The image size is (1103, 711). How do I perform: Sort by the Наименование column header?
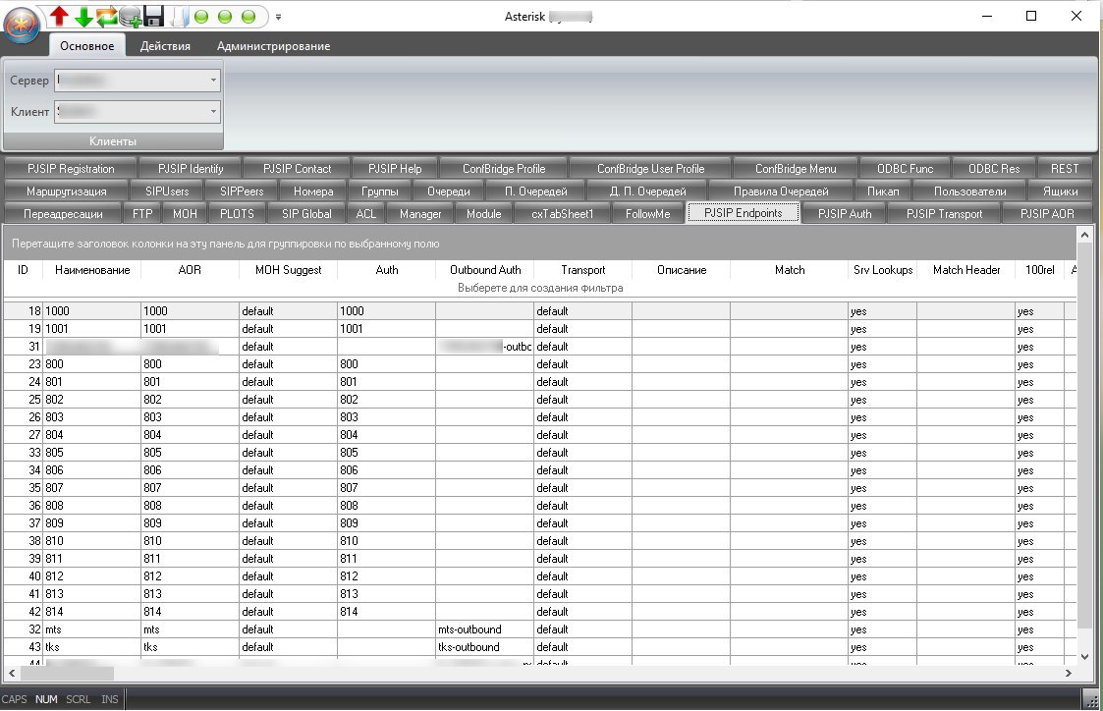coord(92,270)
